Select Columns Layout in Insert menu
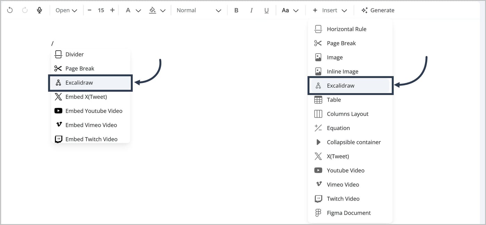 (350, 114)
